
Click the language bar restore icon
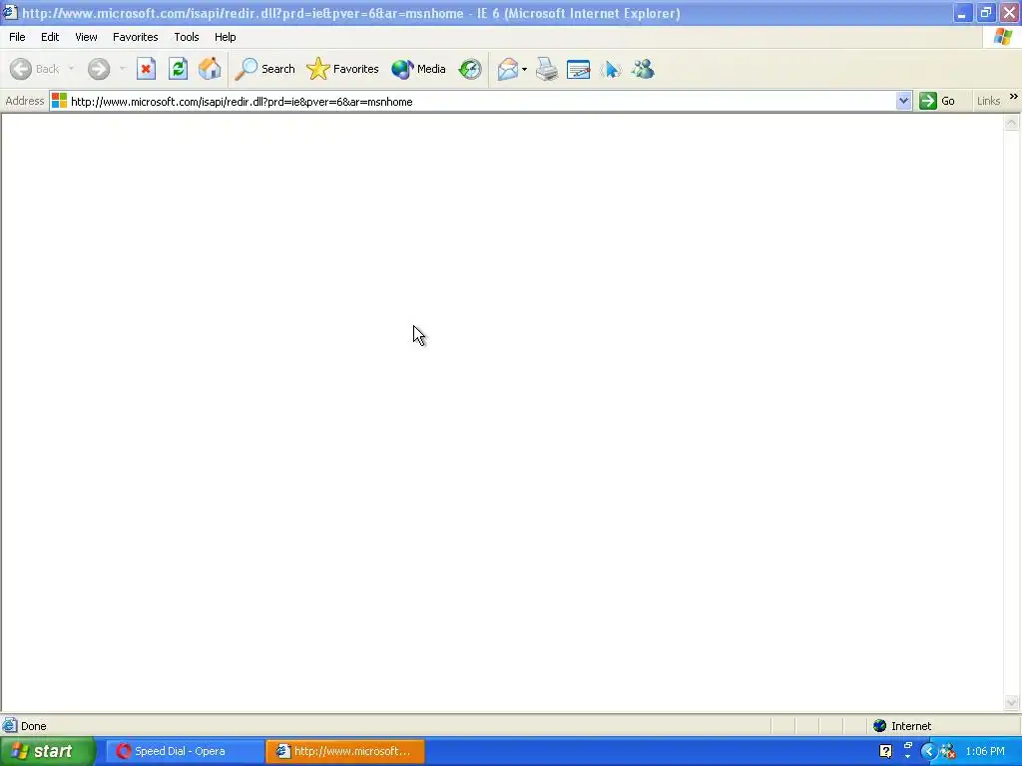point(907,746)
